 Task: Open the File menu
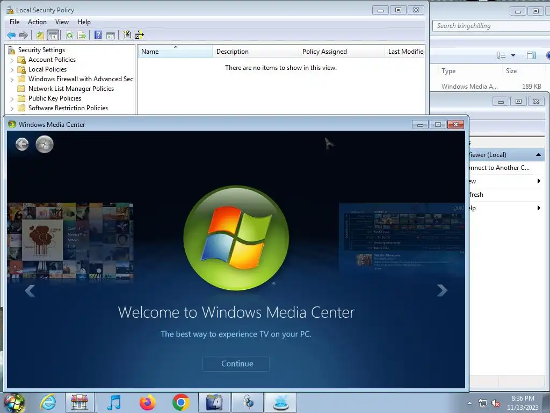[x=15, y=22]
